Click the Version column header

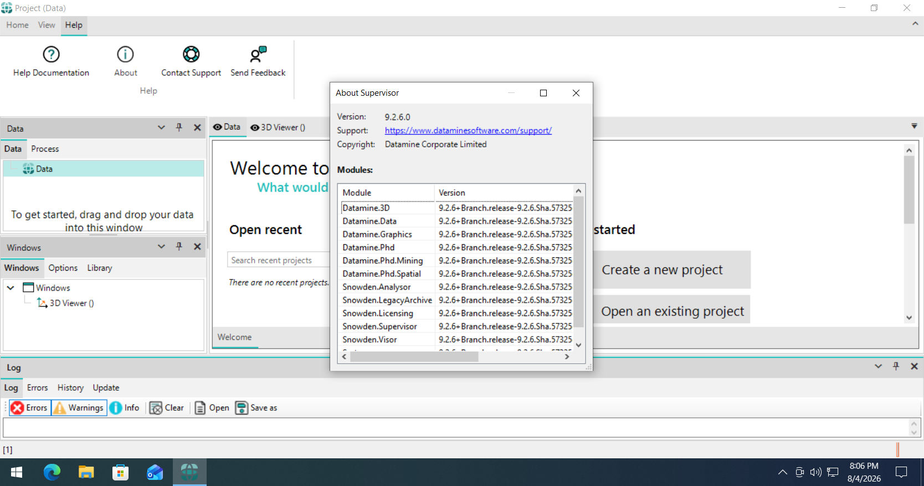tap(504, 193)
